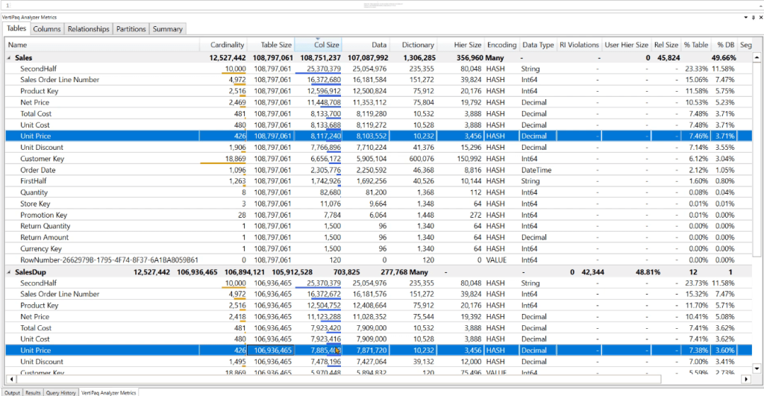Click the Sales total 108,751,237 Col Size value
The width and height of the screenshot is (764, 396).
coord(320,57)
